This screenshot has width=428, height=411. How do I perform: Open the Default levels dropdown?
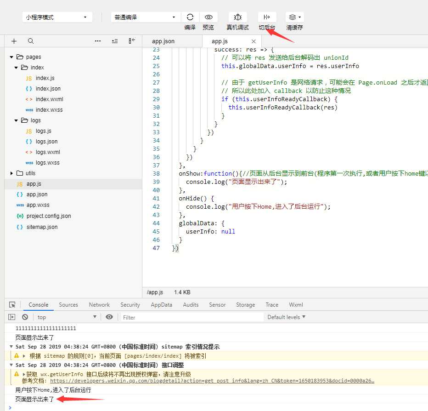coord(287,317)
